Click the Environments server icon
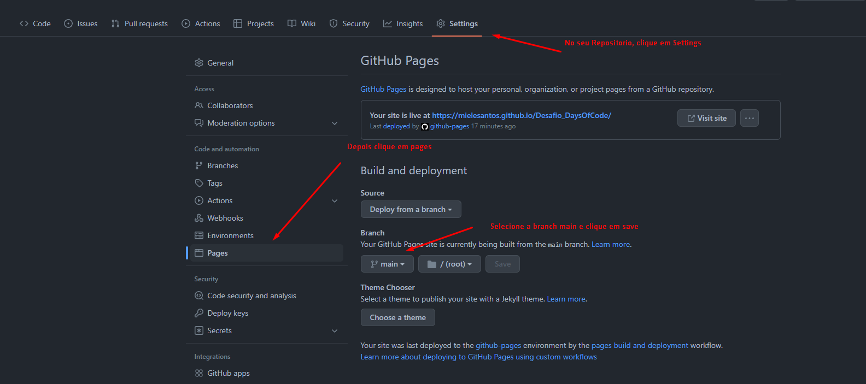 coord(199,235)
